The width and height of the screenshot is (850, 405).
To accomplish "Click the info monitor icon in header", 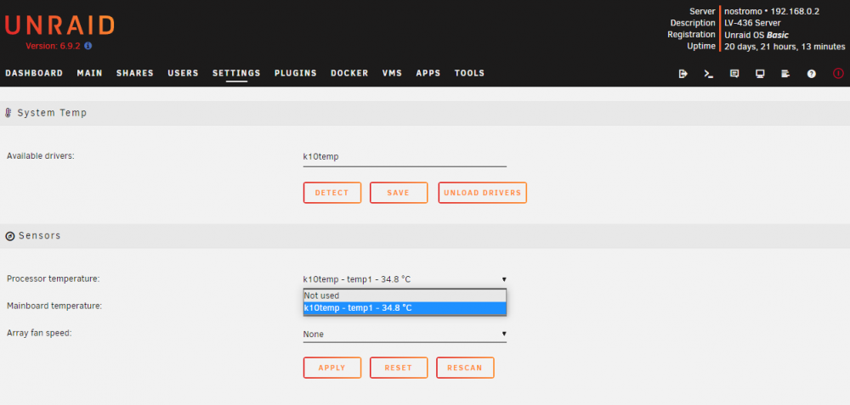I will pyautogui.click(x=760, y=74).
